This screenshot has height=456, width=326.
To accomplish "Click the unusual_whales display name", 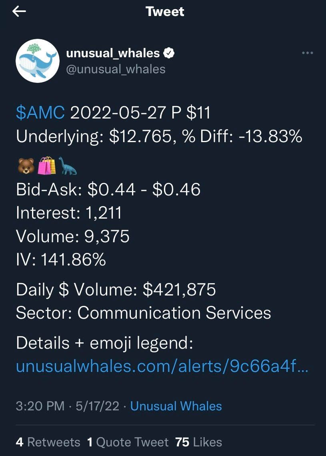I will (x=113, y=52).
